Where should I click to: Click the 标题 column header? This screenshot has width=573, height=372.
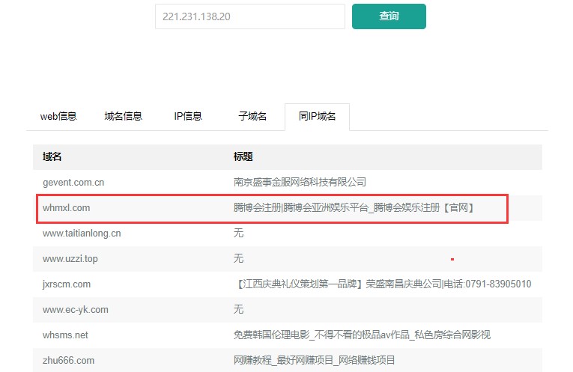tap(243, 156)
